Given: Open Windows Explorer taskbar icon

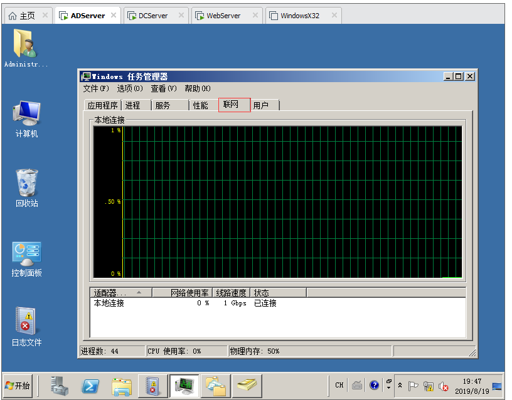Looking at the screenshot, I should tap(121, 386).
